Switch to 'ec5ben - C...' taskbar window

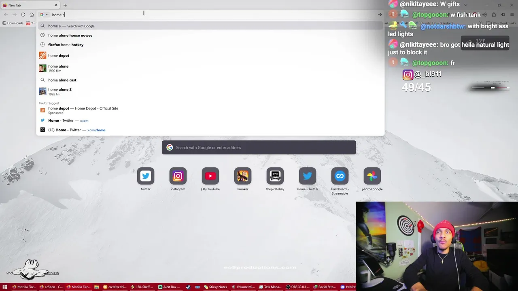click(x=51, y=287)
